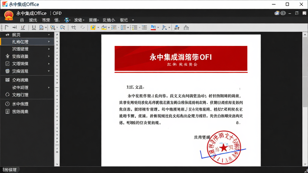Open the menu right after the 目 icon
The height and width of the screenshot is (173, 308).
tap(33, 20)
